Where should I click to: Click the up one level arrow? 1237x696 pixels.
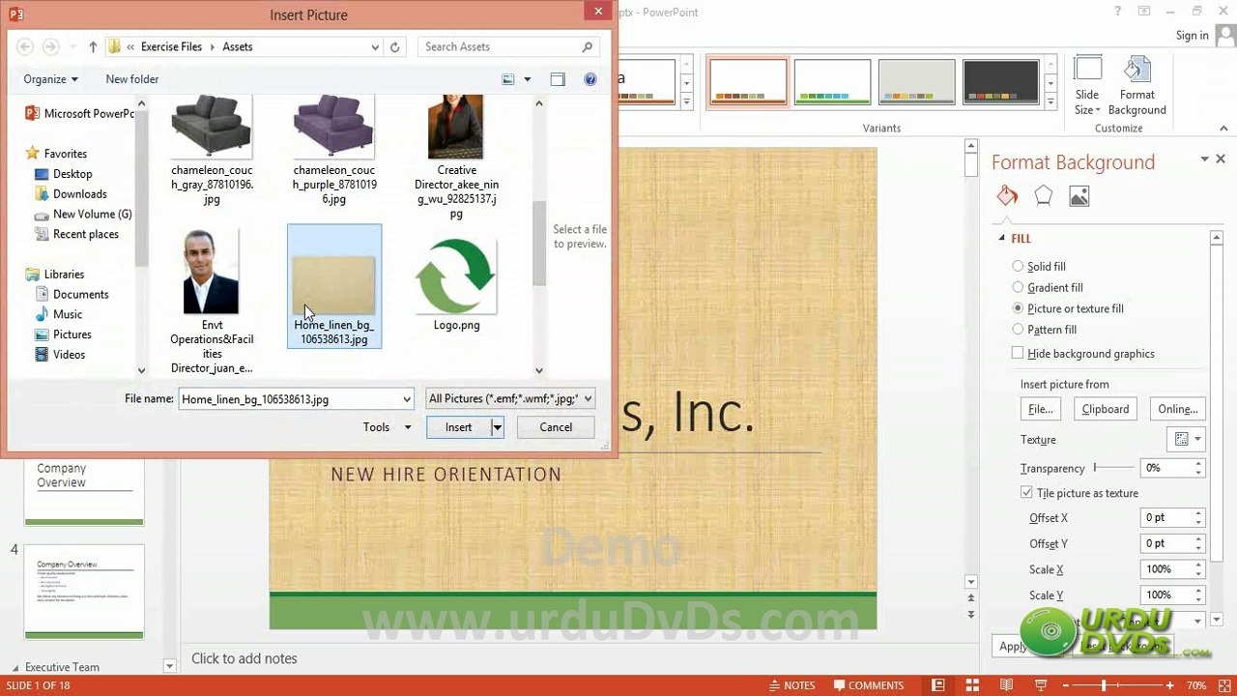pyautogui.click(x=93, y=46)
